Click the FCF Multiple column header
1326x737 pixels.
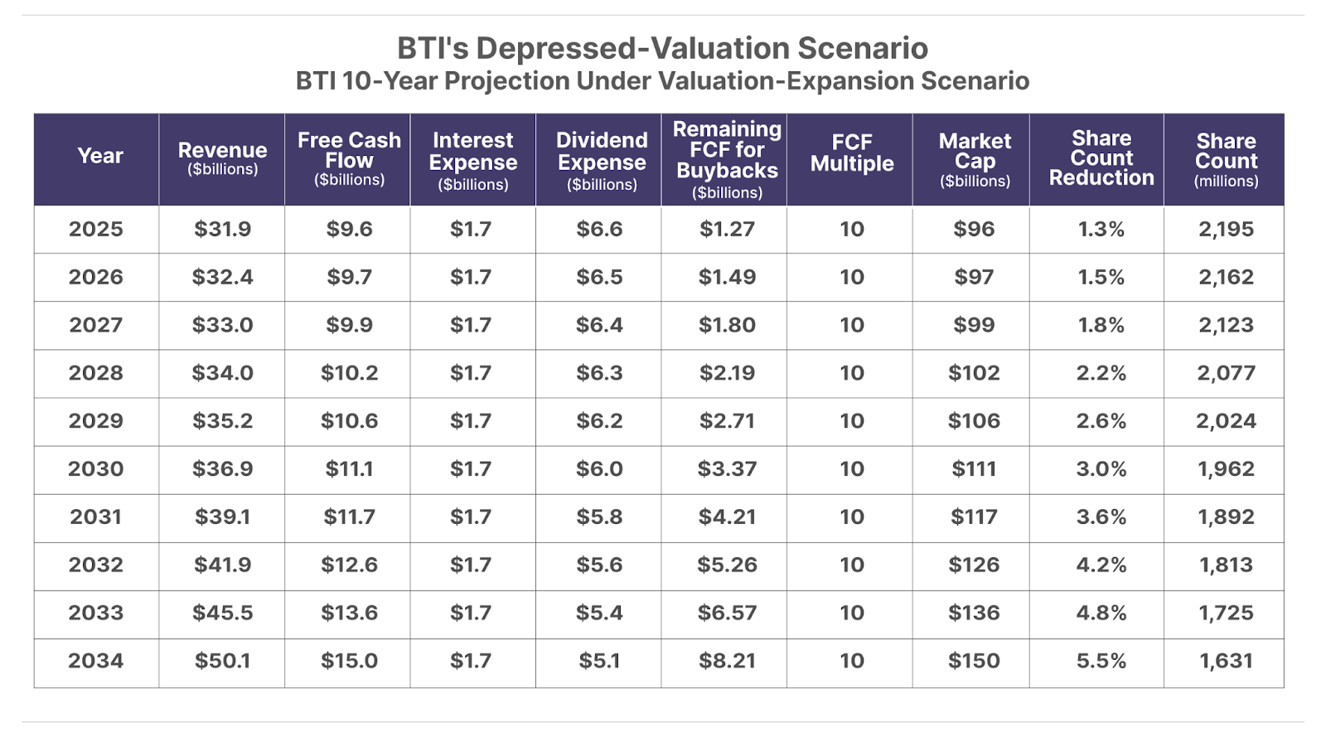pos(852,153)
